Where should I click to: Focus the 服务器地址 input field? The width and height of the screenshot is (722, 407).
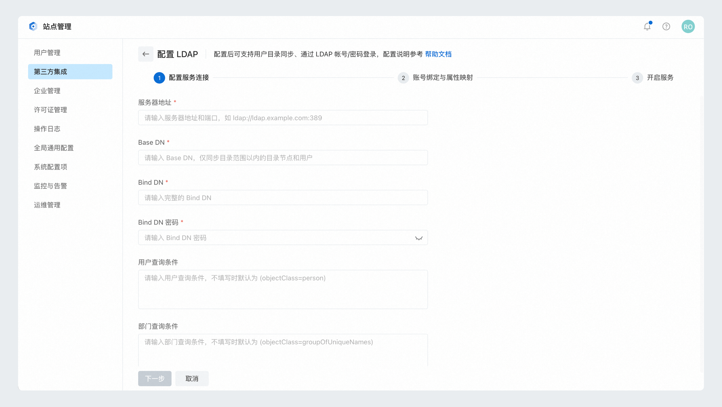tap(283, 118)
